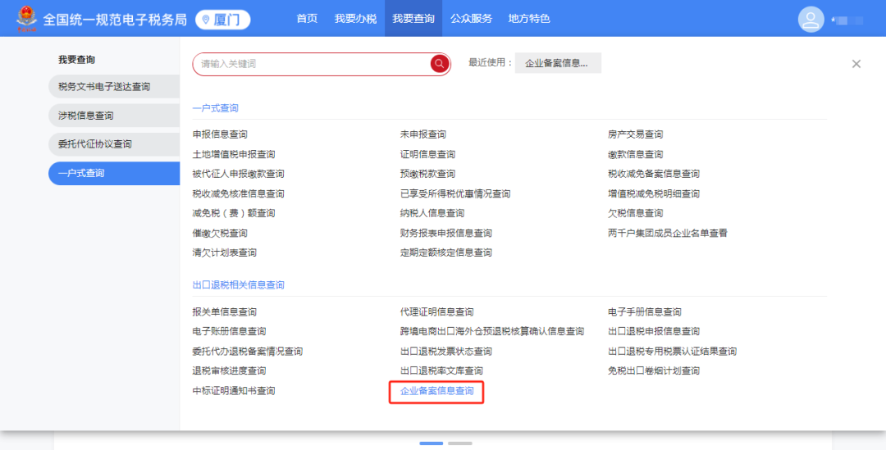
Task: Select 涉税信息查询 sidebar item
Action: [x=114, y=116]
